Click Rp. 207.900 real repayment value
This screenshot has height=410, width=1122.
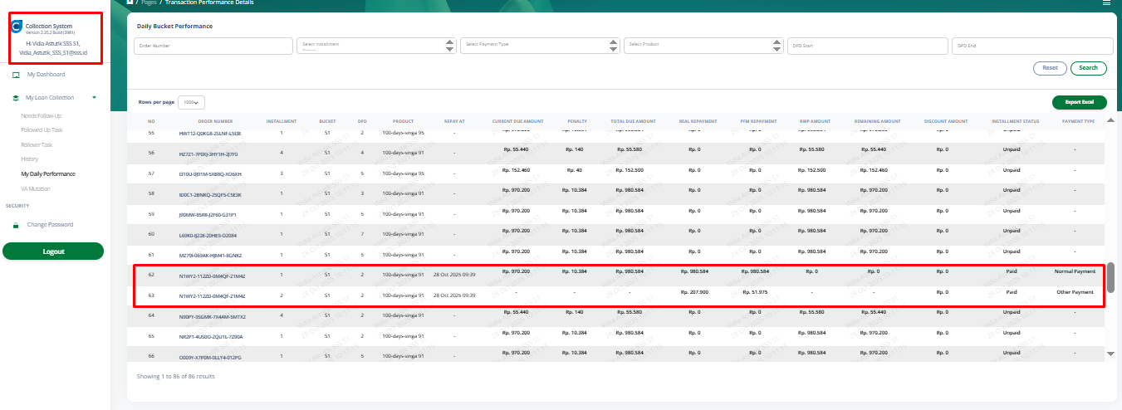point(694,292)
